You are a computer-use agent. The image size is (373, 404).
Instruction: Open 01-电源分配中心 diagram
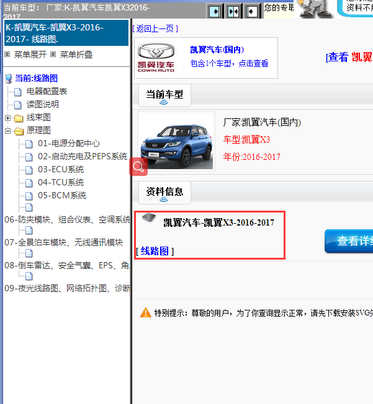[x=69, y=144]
